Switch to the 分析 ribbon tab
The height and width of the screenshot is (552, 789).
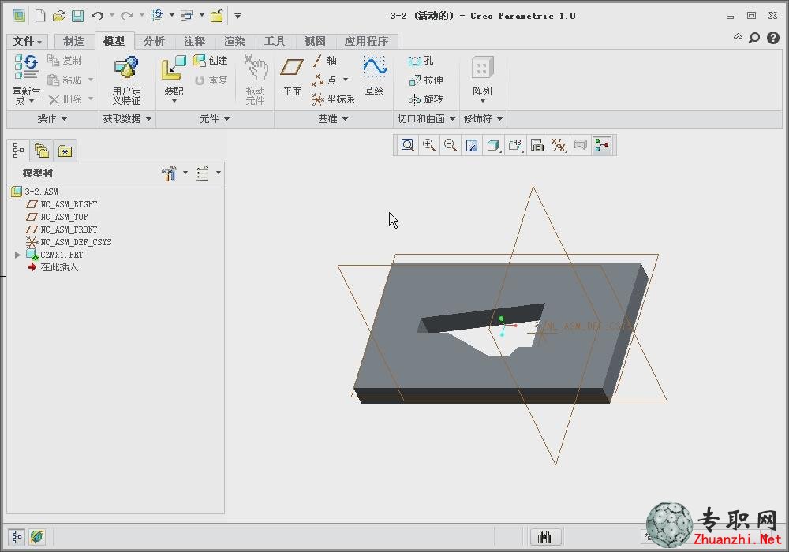click(x=154, y=41)
